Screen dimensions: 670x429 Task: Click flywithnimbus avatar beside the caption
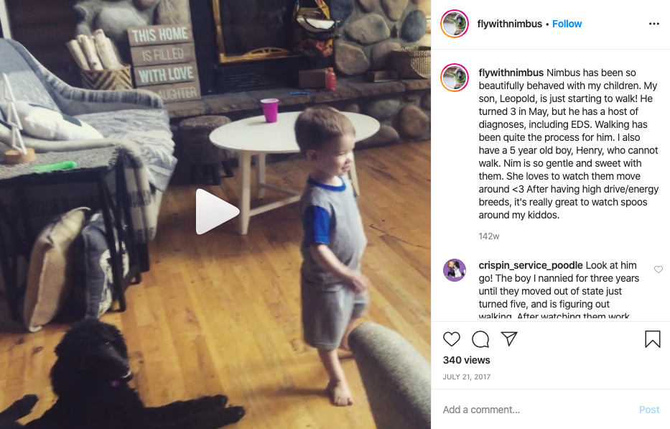pos(455,78)
